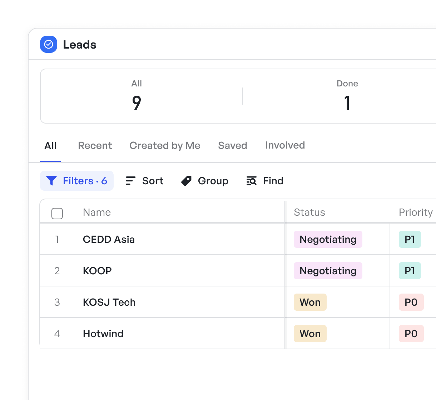Image resolution: width=436 pixels, height=400 pixels.
Task: Open the KOOP lead
Action: (97, 271)
